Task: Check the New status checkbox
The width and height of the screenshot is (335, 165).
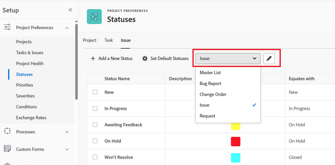Action: pos(95,92)
